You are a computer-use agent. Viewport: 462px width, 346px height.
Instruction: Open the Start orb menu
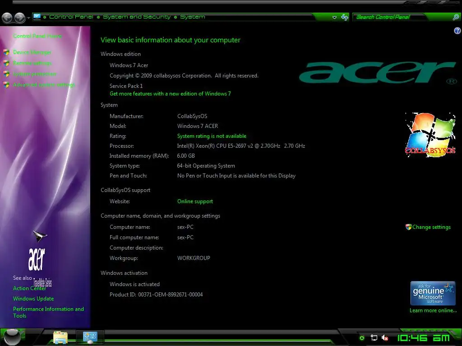pyautogui.click(x=12, y=337)
